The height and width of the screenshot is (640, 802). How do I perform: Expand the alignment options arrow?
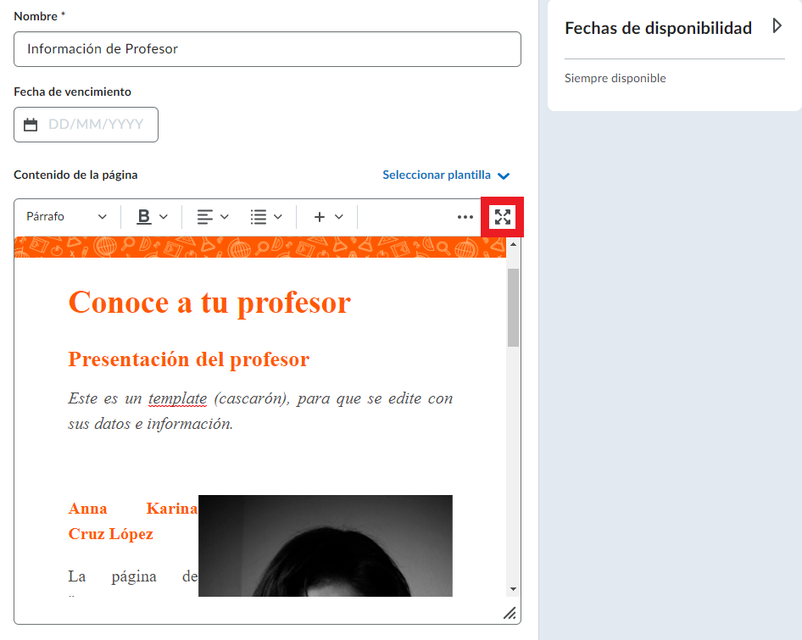tap(225, 217)
